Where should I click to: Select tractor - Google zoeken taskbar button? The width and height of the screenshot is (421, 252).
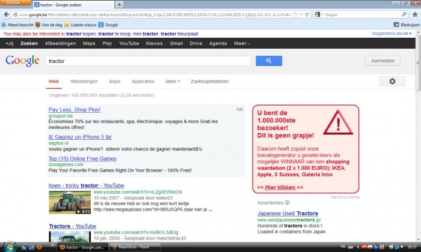(83, 247)
